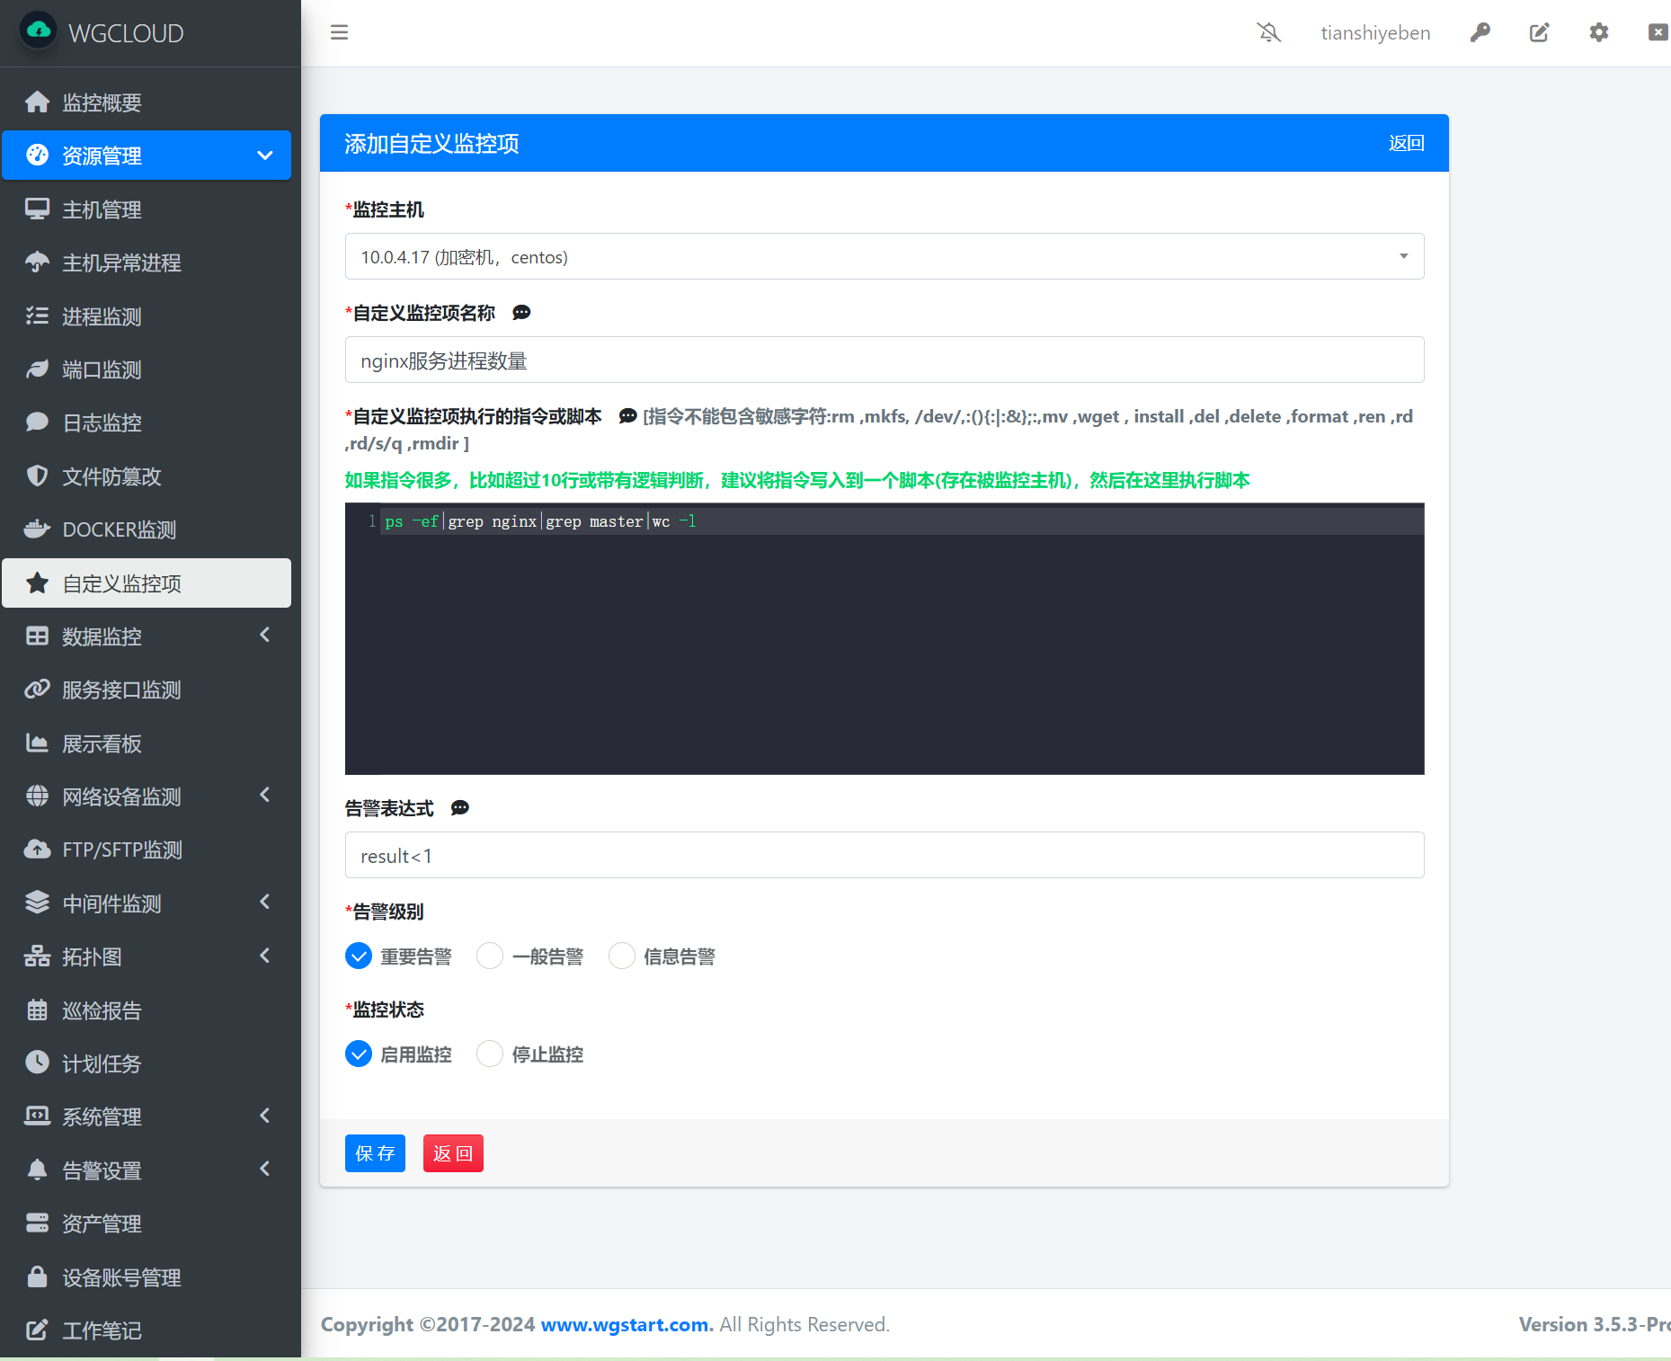Image resolution: width=1671 pixels, height=1361 pixels.
Task: Go to 主机管理 menu item
Action: click(147, 209)
